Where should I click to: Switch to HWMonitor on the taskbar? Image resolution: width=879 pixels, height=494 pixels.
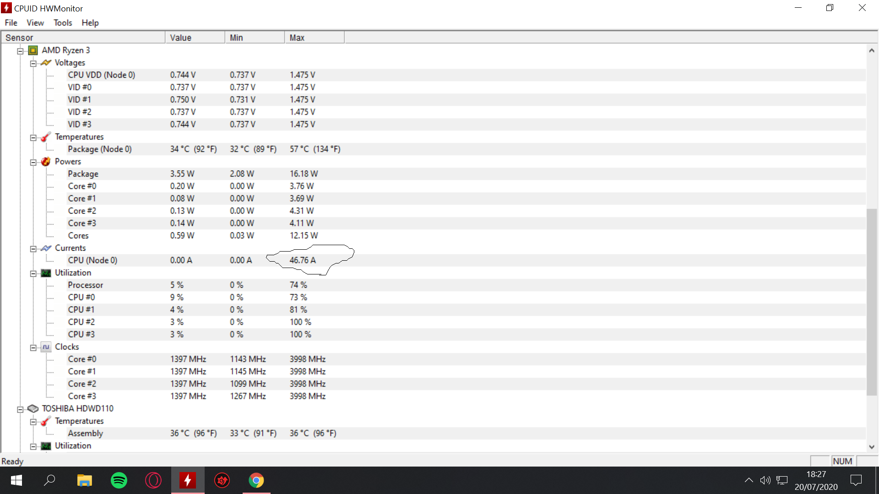[x=188, y=480]
